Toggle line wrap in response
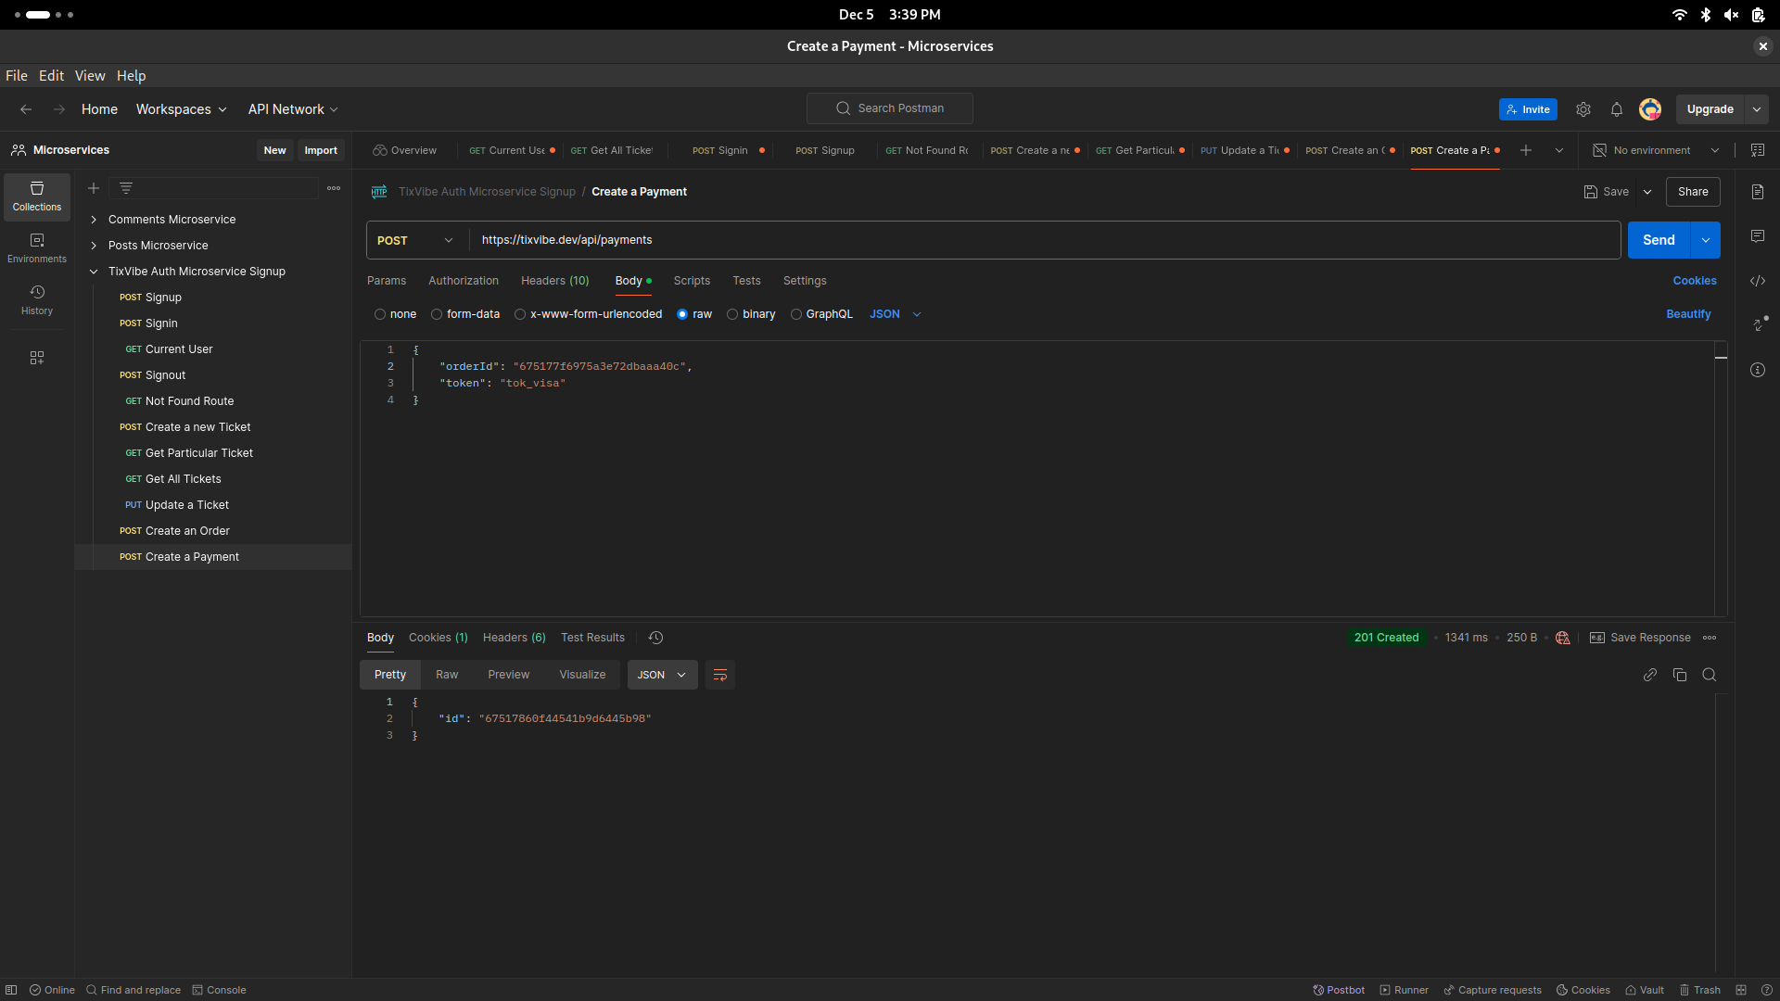 (720, 675)
